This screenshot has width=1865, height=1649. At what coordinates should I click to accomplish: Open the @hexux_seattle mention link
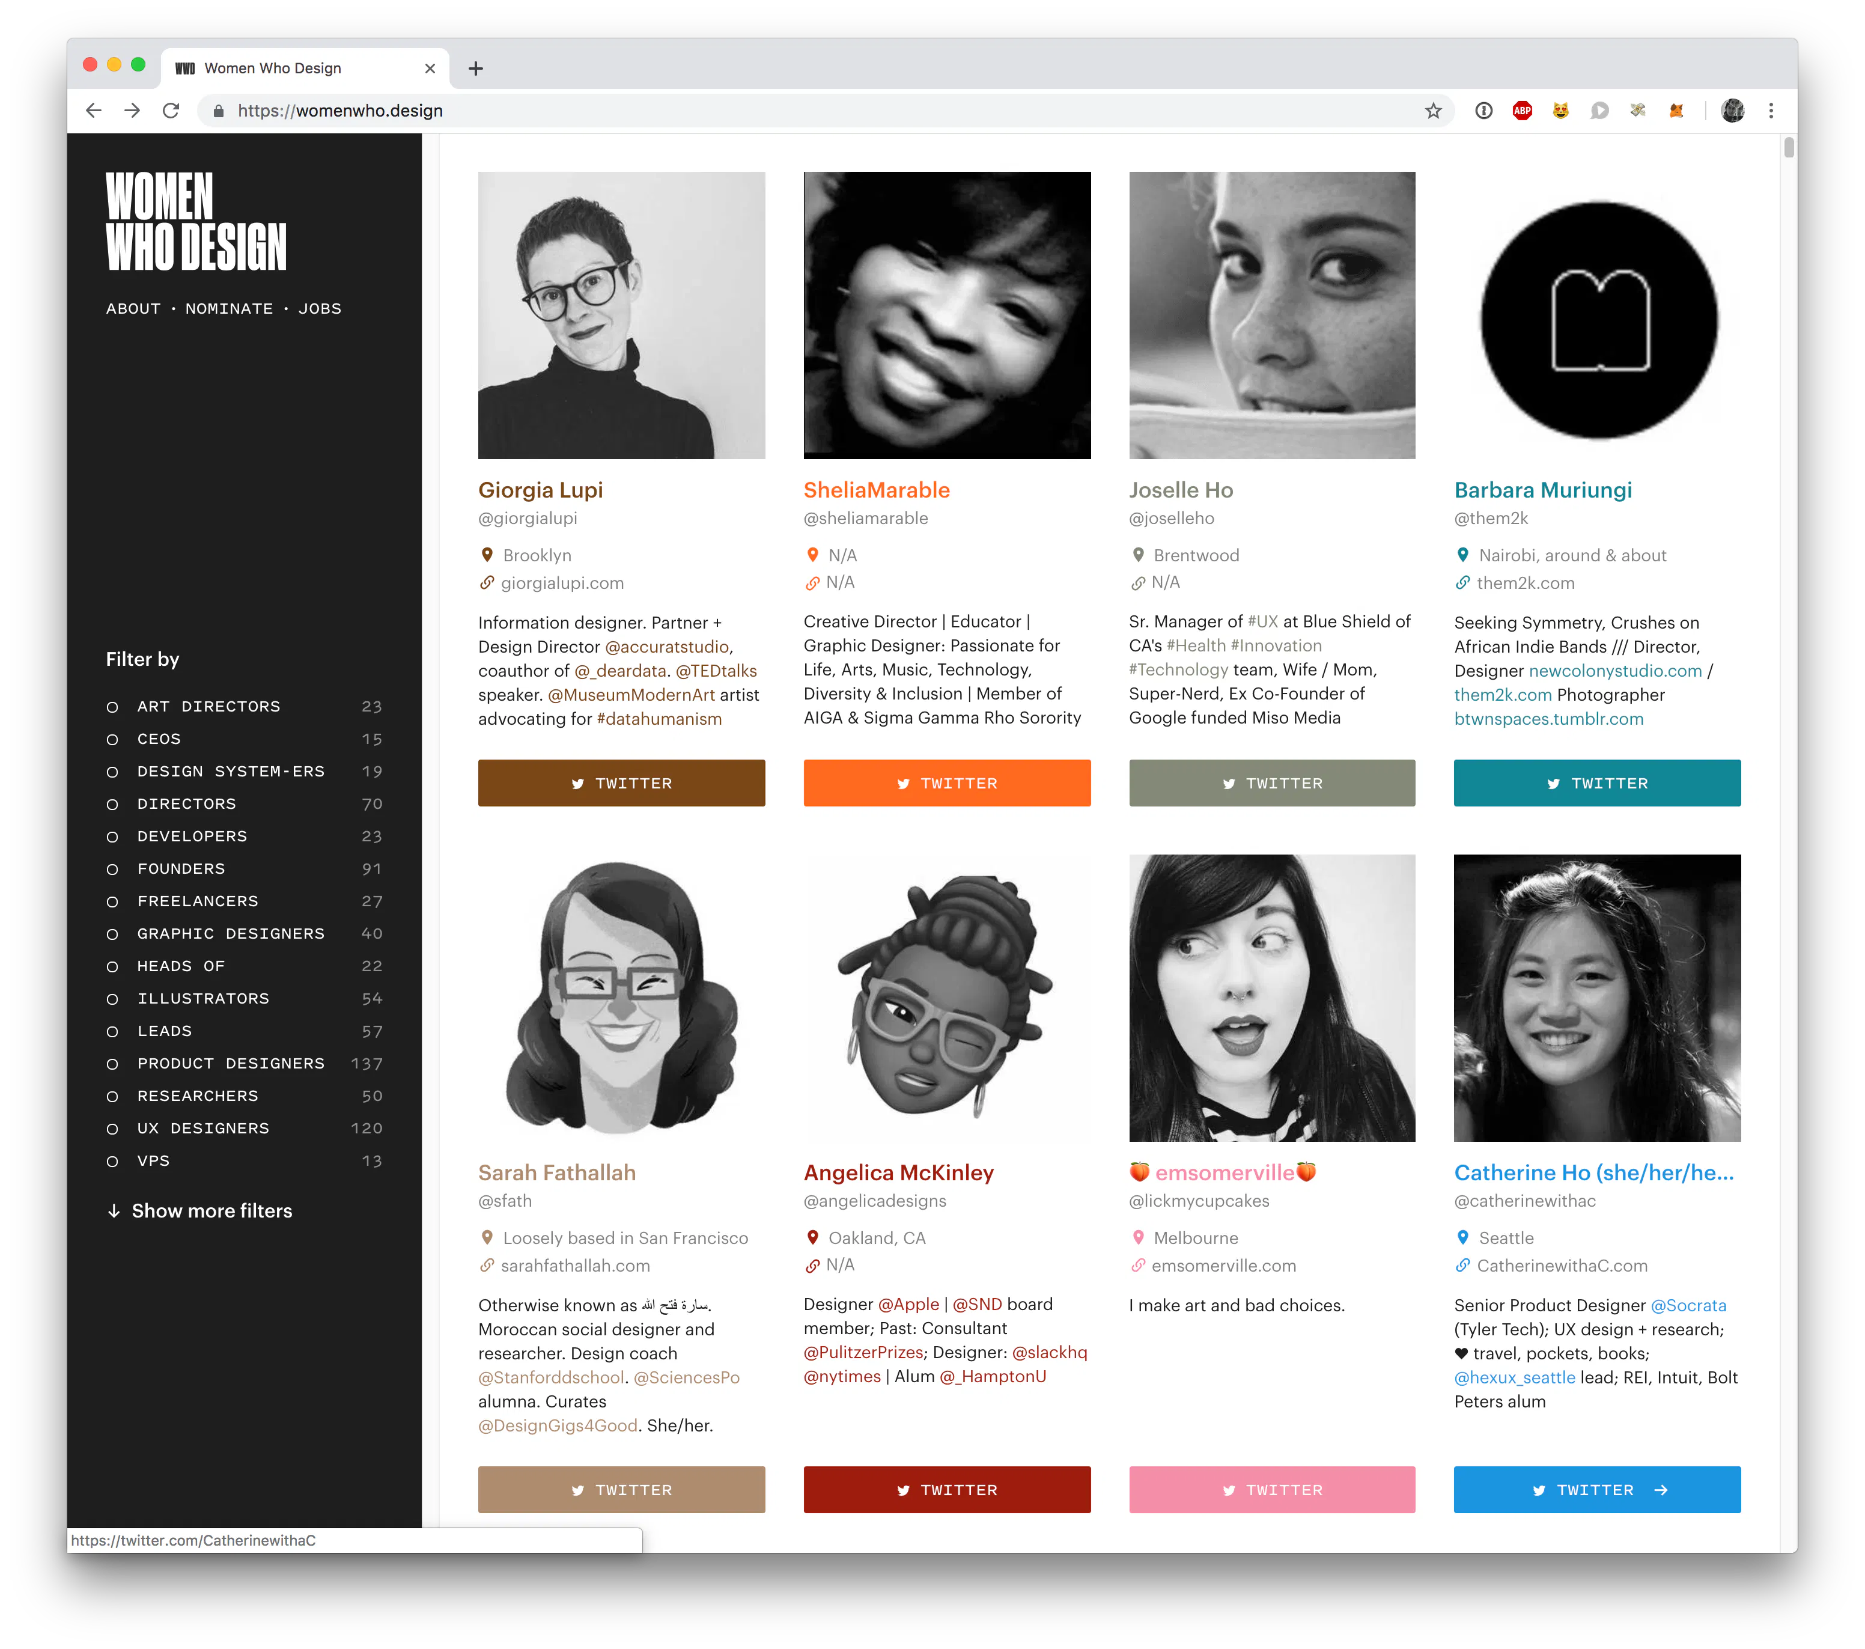1515,1377
